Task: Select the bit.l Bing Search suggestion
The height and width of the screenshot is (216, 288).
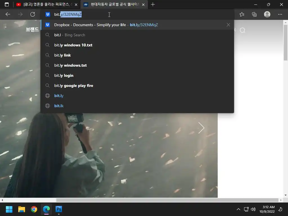Action: pyautogui.click(x=137, y=35)
